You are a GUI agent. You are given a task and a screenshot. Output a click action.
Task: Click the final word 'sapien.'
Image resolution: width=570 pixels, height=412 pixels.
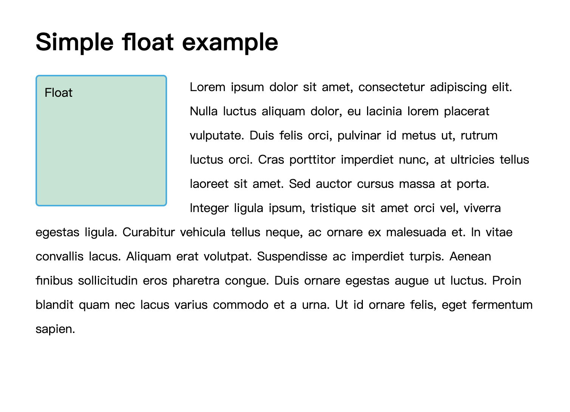pos(56,329)
